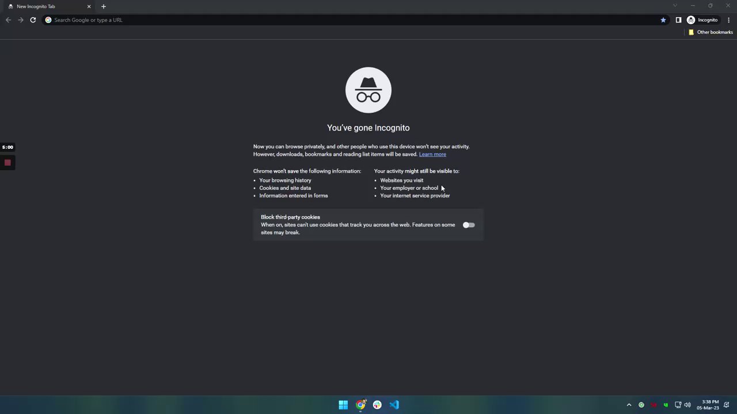
Task: Open the Learn more link
Action: point(432,154)
